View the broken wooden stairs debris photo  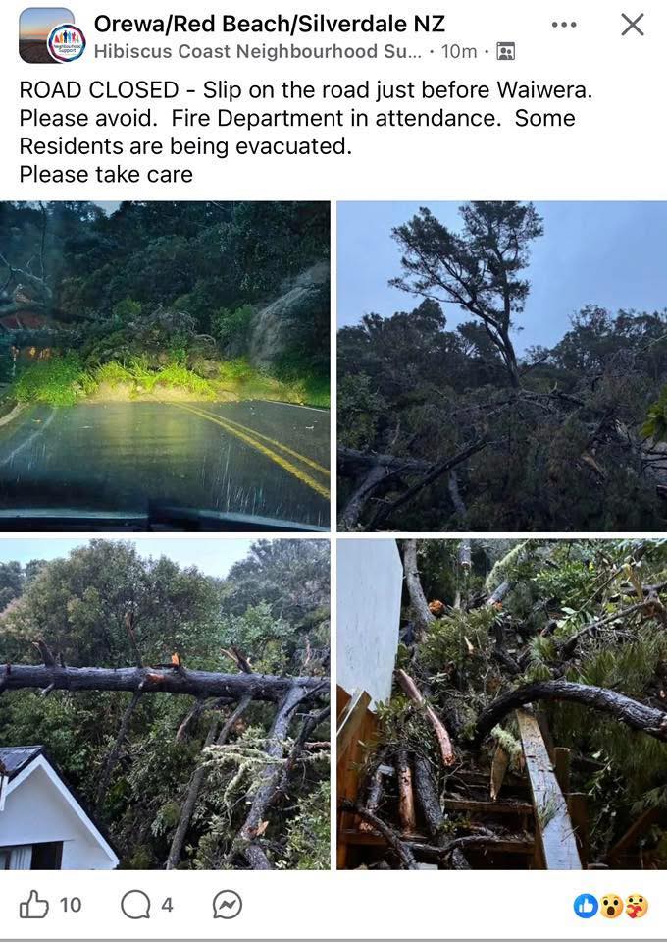click(x=502, y=704)
